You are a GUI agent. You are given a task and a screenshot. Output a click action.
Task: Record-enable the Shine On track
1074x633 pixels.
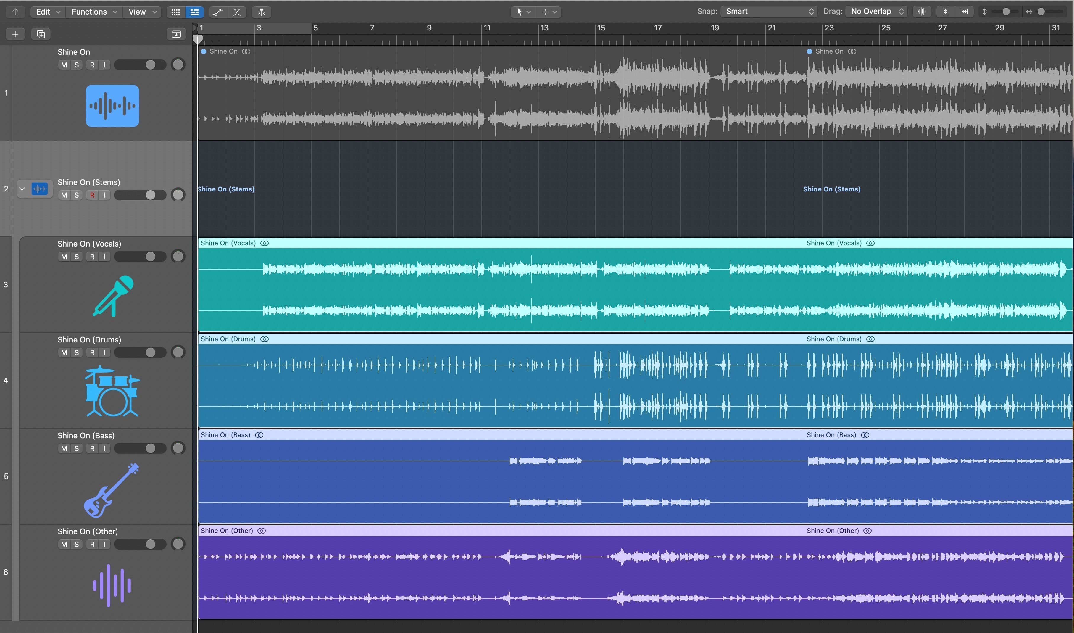(x=92, y=65)
